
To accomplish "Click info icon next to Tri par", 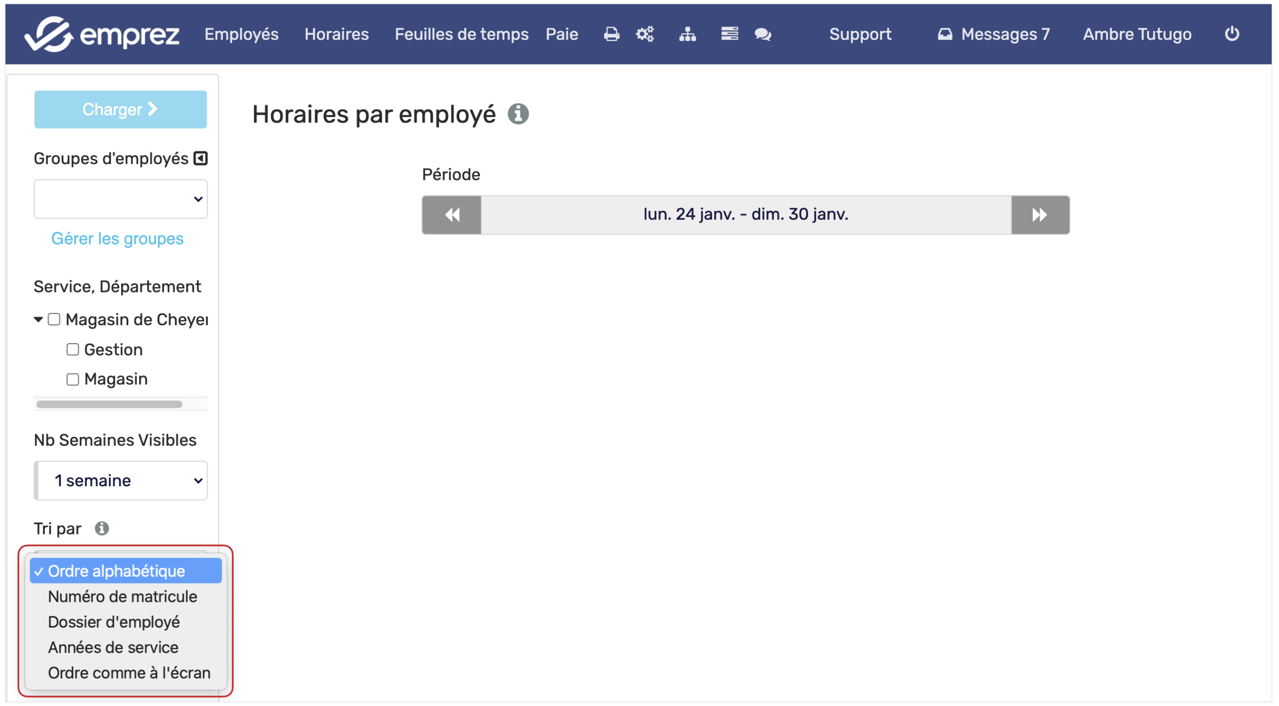I will 102,528.
